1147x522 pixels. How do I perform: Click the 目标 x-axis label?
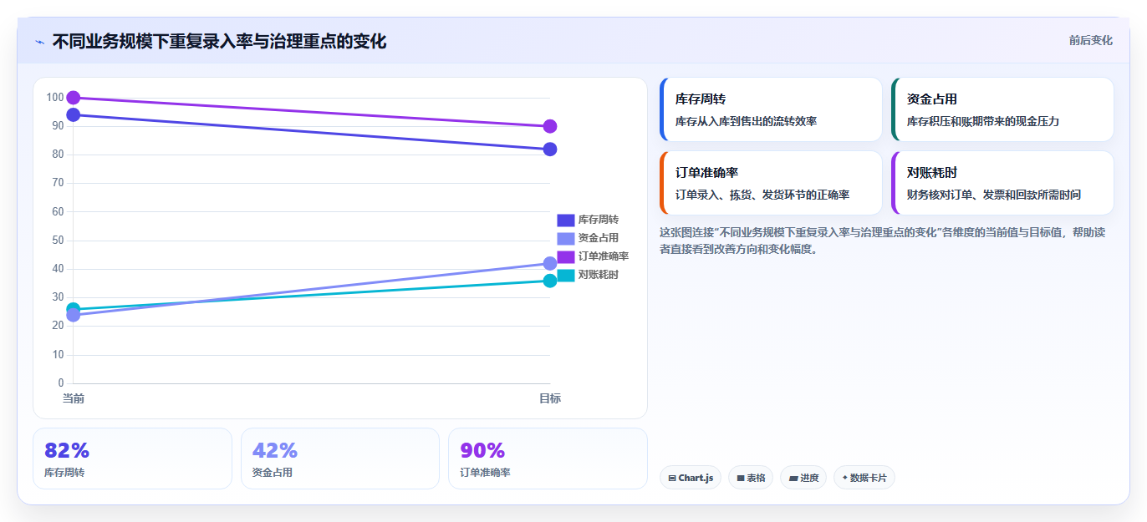[x=550, y=398]
